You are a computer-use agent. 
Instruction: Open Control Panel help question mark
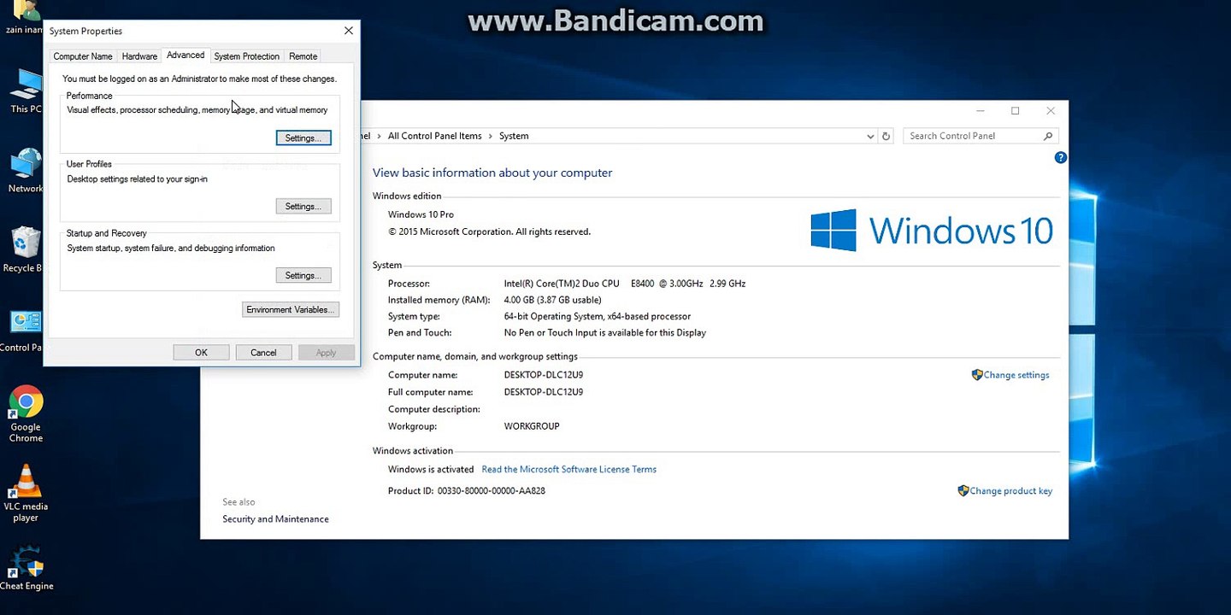pyautogui.click(x=1061, y=158)
